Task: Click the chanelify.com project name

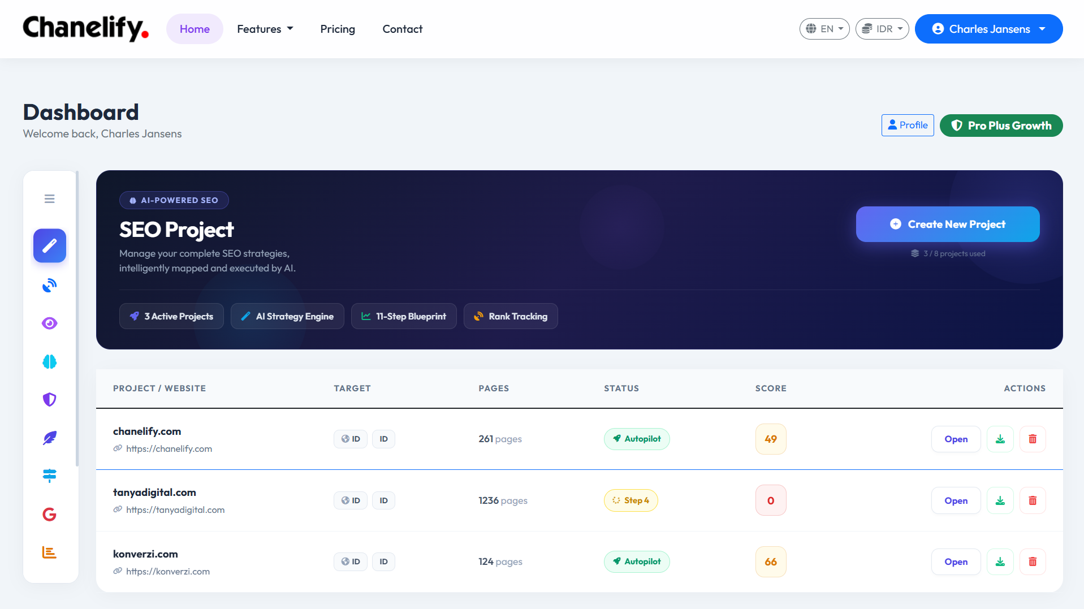Action: click(x=147, y=431)
